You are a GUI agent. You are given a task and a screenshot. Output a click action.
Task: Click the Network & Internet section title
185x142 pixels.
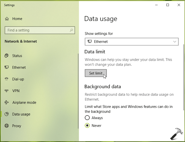point(21,41)
